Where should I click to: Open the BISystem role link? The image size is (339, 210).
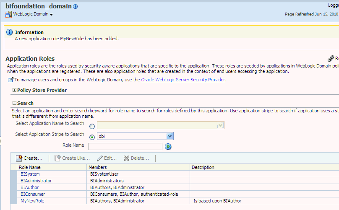pyautogui.click(x=30, y=174)
